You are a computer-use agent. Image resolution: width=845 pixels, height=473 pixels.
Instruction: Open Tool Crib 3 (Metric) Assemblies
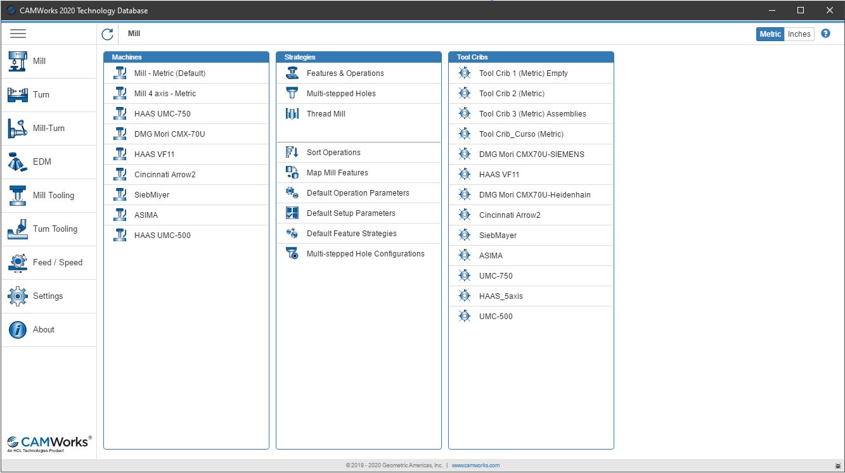(531, 114)
